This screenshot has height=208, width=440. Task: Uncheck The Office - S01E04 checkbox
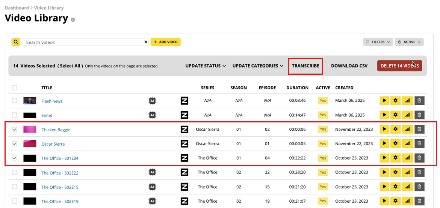[x=15, y=158]
